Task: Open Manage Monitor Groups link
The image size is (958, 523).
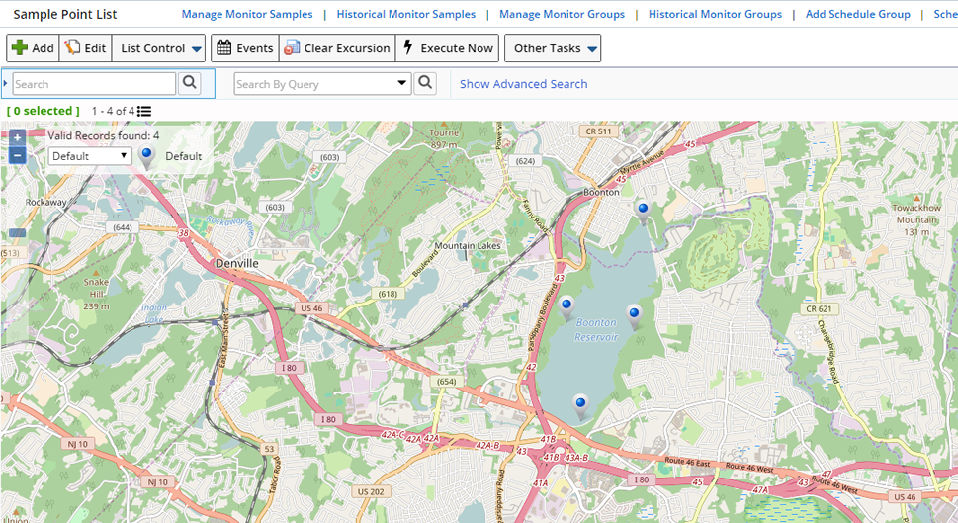Action: click(x=563, y=14)
